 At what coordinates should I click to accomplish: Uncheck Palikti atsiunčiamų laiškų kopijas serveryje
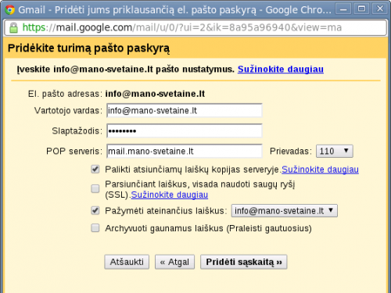pyautogui.click(x=95, y=170)
